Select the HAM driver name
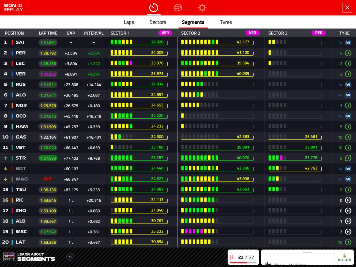This screenshot has height=267, width=356. point(22,127)
